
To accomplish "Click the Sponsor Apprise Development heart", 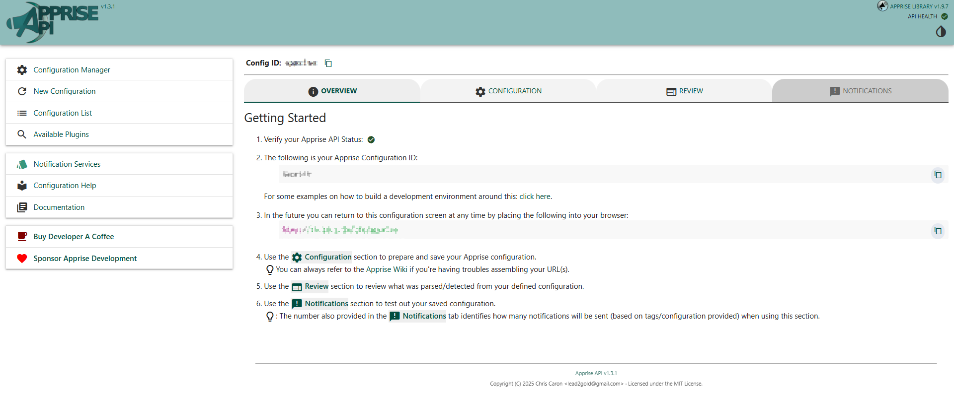I will 22,259.
